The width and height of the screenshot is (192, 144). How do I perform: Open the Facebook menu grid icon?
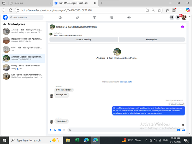172,17
